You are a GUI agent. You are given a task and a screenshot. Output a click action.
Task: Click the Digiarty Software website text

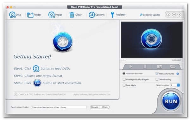click(x=92, y=95)
